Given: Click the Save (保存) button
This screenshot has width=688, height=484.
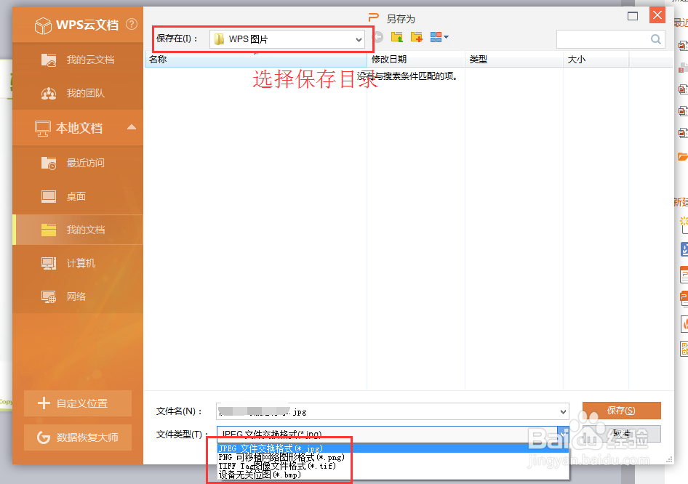Looking at the screenshot, I should coord(621,411).
